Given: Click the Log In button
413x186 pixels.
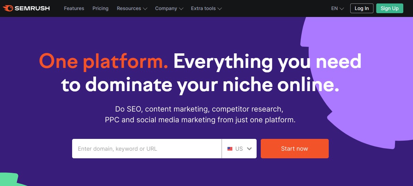Looking at the screenshot, I should 362,8.
